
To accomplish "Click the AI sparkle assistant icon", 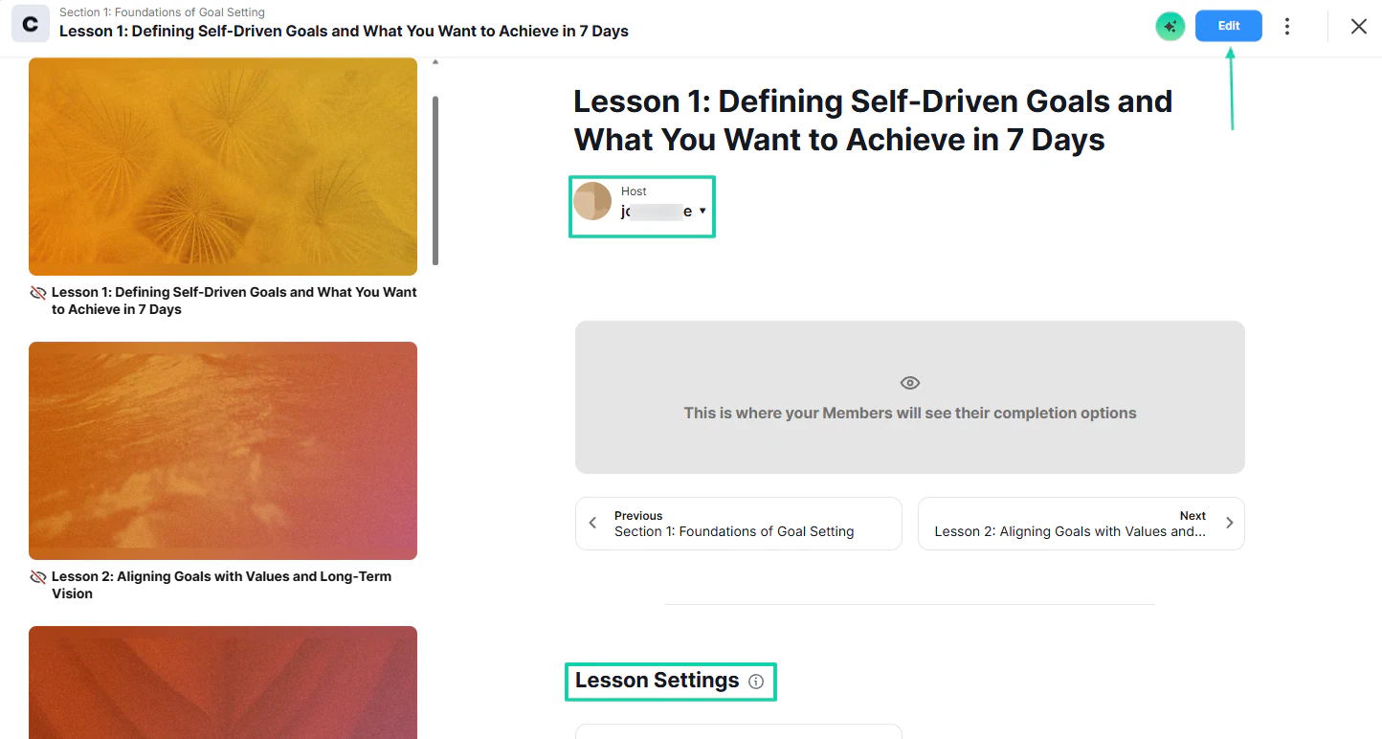I will [1170, 27].
